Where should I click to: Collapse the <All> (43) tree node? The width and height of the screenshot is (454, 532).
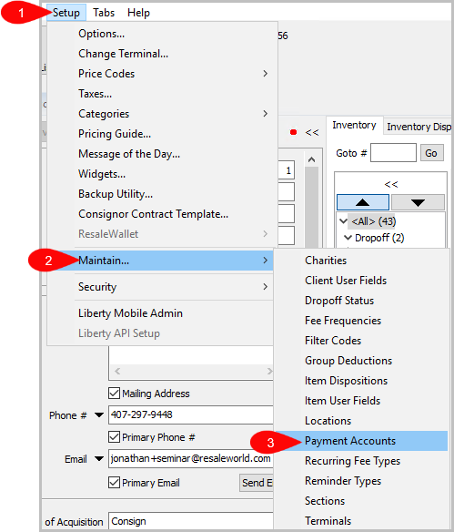[x=343, y=221]
